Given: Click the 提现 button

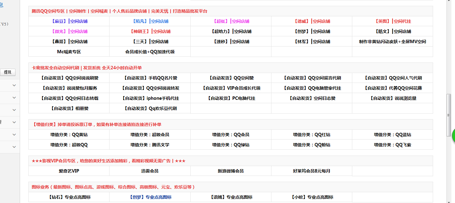Looking at the screenshot, I should 7,72.
